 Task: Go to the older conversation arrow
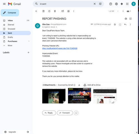123,11
